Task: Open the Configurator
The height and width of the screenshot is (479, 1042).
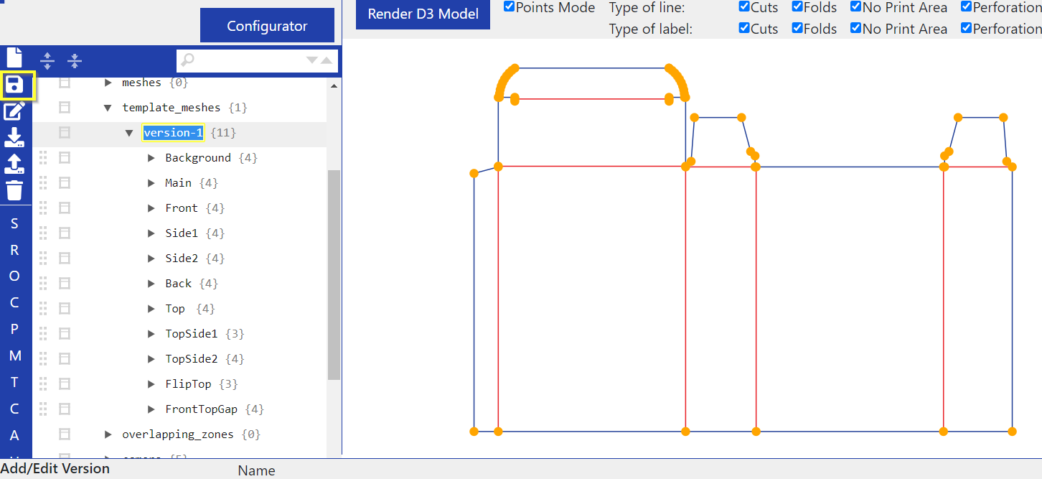Action: pyautogui.click(x=267, y=26)
